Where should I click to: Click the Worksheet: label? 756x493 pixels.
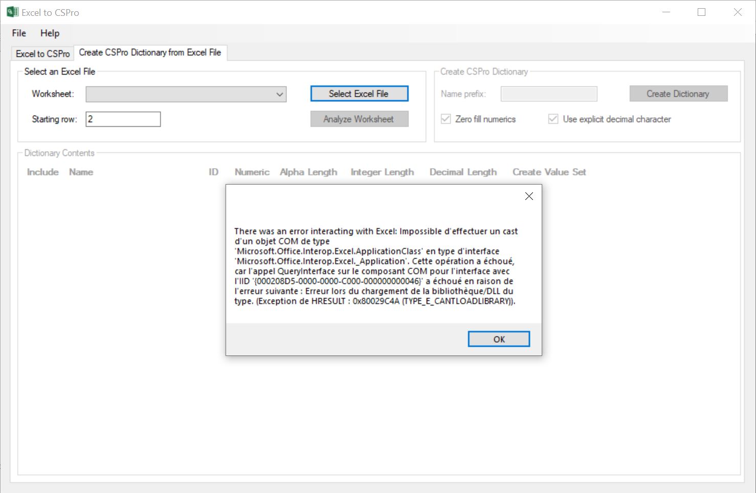[53, 94]
